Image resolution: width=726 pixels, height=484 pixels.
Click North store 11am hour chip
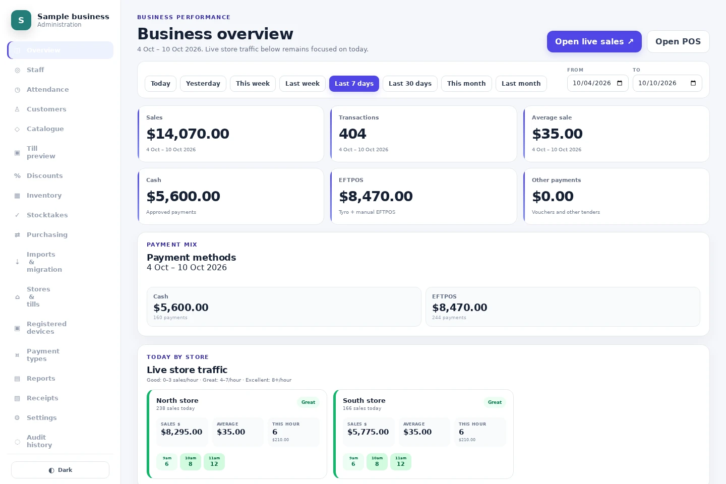point(214,462)
